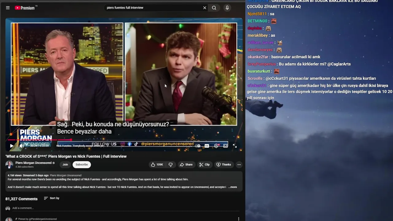Click emote in william_turner's message
The width and height of the screenshot is (393, 221).
point(280,43)
